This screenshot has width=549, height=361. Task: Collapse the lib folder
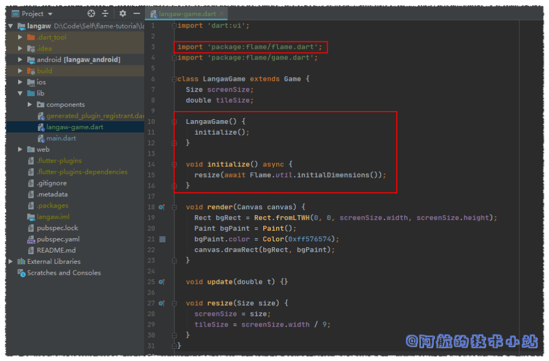click(x=20, y=93)
